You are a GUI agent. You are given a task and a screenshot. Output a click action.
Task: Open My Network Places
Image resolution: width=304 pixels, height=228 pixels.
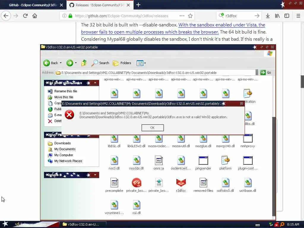[x=65, y=161]
